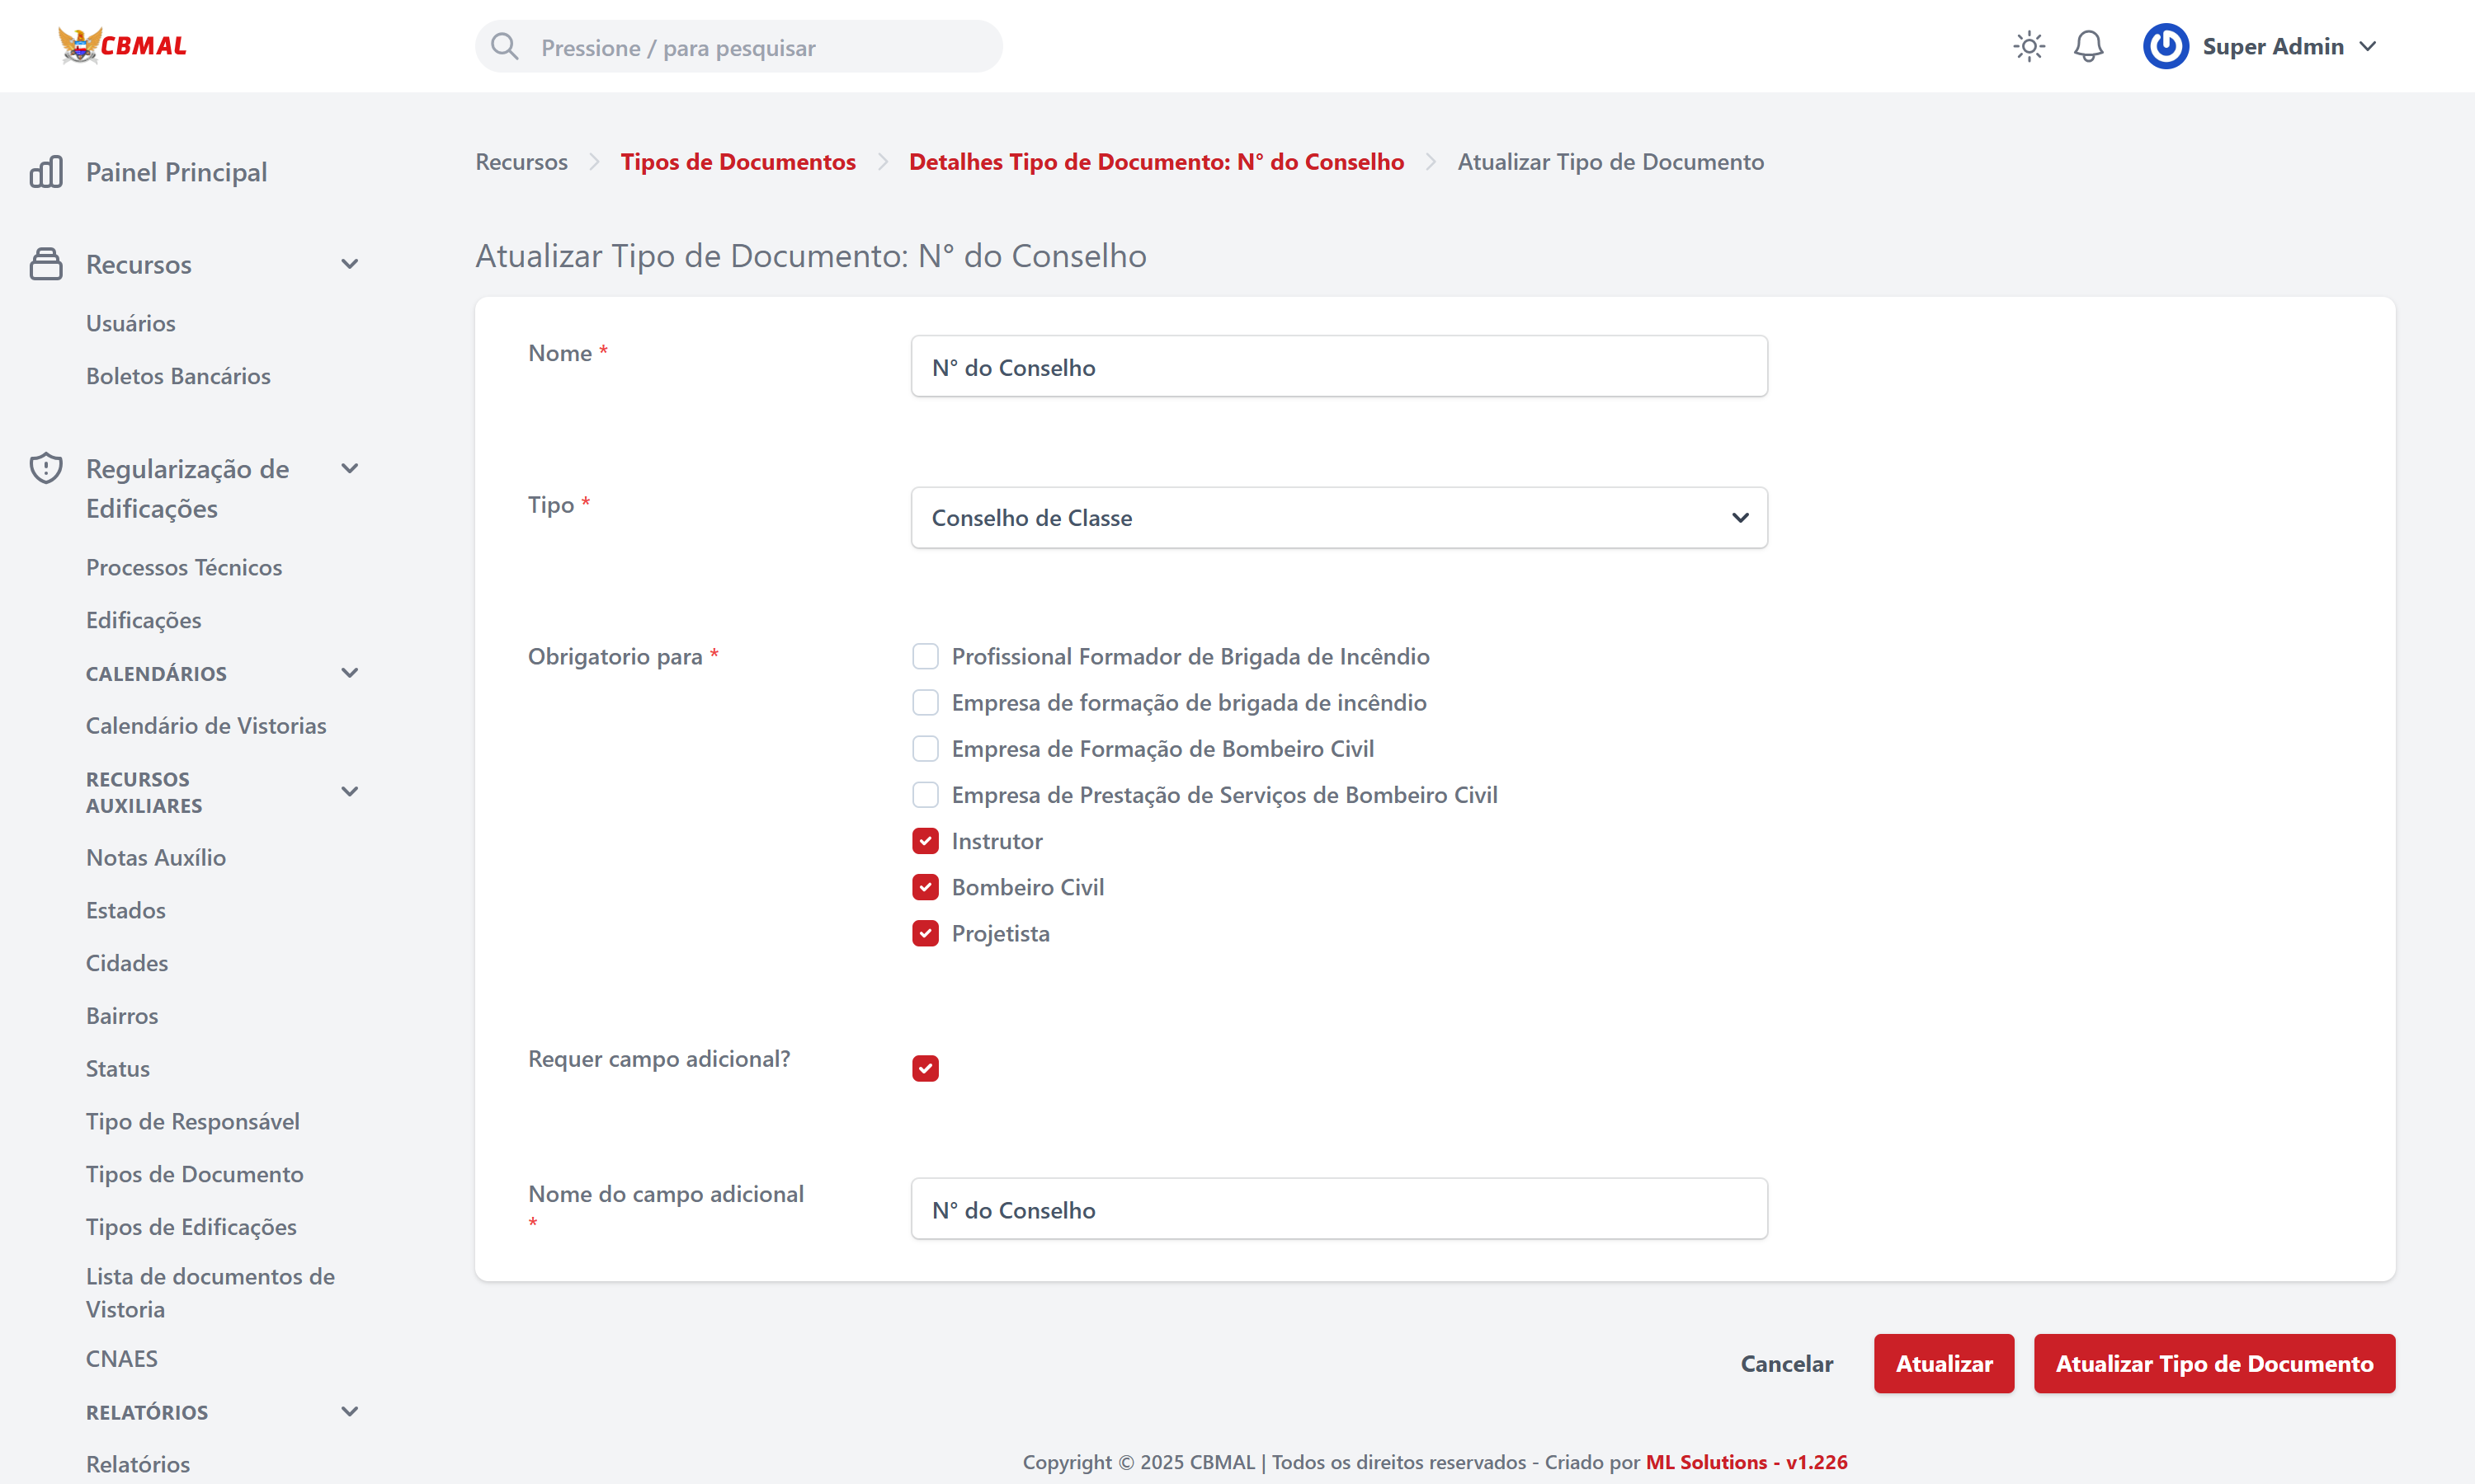
Task: Expand the Super Admin user menu chevron
Action: (2367, 46)
